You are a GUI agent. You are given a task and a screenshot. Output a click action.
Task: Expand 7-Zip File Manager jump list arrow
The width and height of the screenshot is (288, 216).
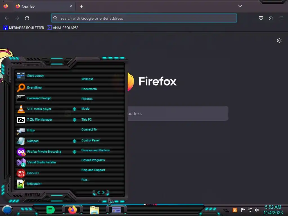[74, 120]
